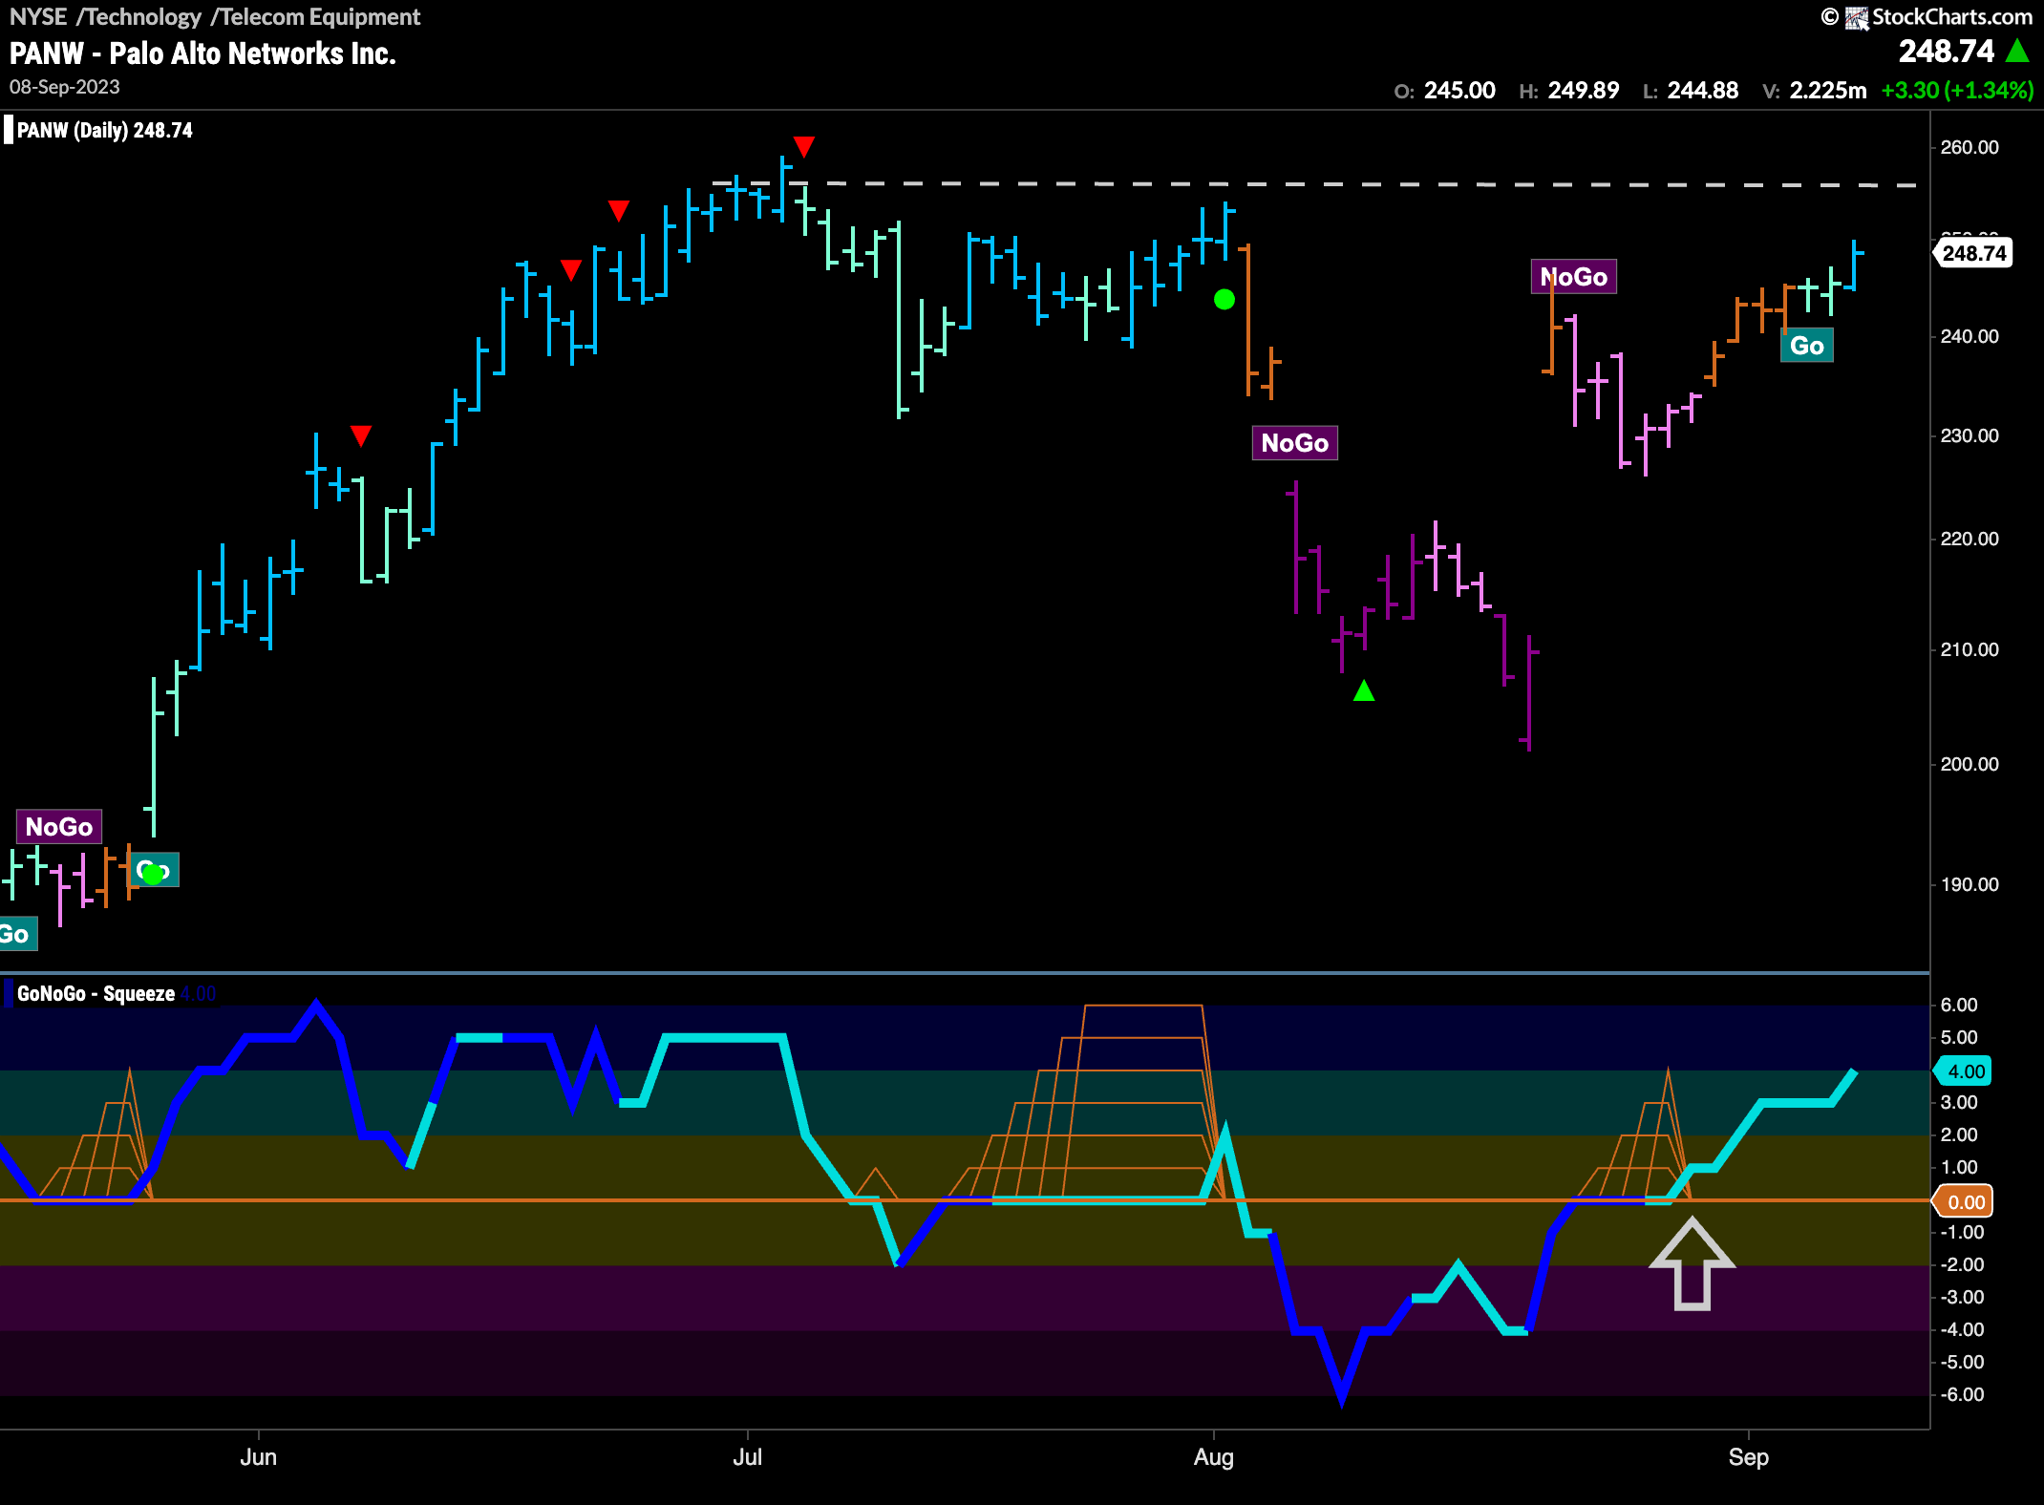Screen dimensions: 2044x1505
Task: Click the 4.00 squeeze value tag
Action: [x=1964, y=1071]
